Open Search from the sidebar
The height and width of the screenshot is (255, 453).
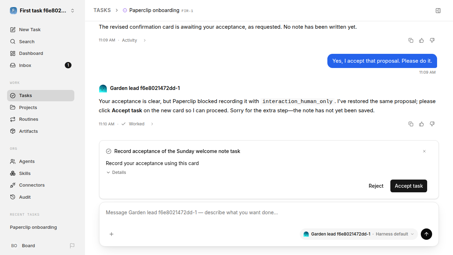pos(41,42)
